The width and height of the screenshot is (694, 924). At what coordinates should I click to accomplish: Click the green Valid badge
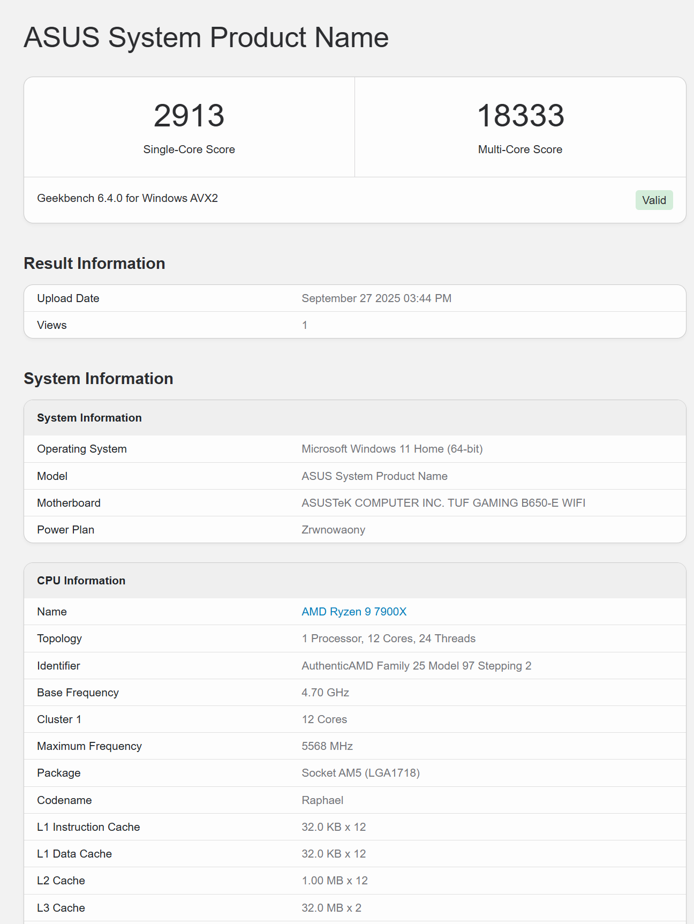[x=654, y=200]
